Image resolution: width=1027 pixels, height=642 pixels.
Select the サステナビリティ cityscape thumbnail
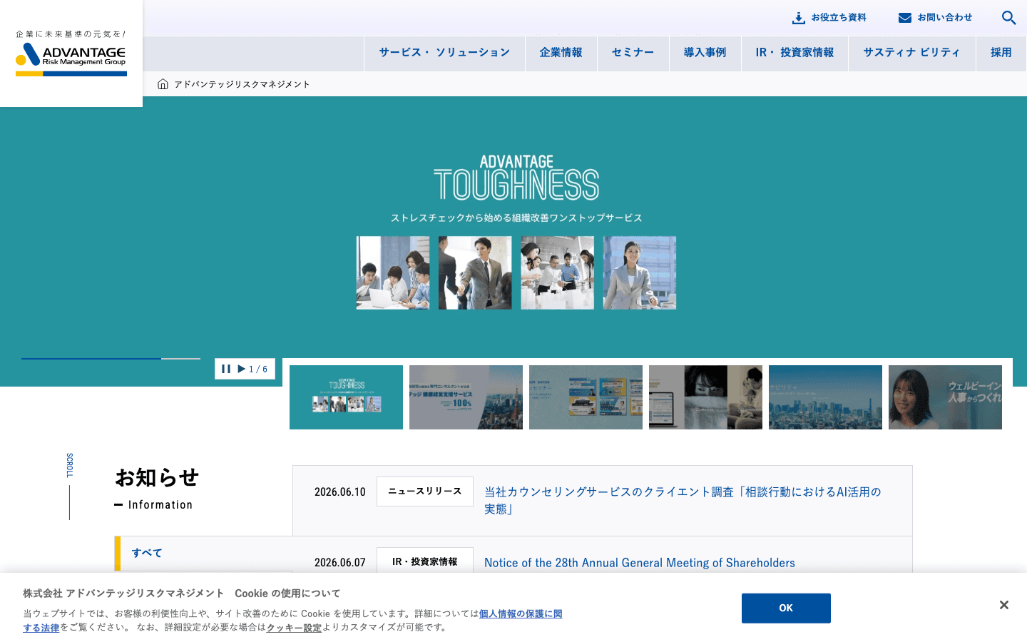point(825,397)
